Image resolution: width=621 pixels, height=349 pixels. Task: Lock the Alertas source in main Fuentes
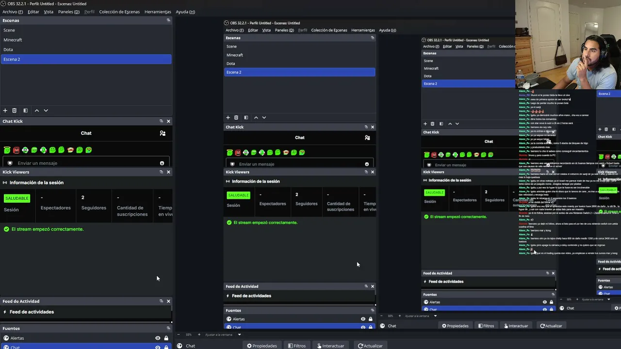click(166, 338)
